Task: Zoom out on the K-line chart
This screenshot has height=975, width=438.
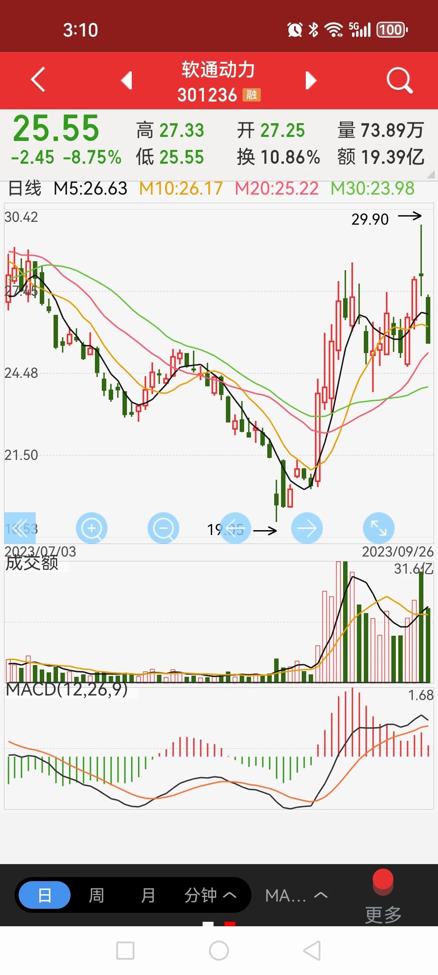Action: point(163,528)
